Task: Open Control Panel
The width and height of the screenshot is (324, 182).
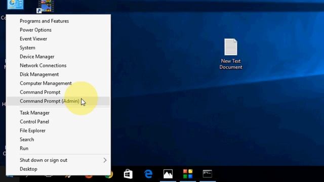Action: pos(58,121)
